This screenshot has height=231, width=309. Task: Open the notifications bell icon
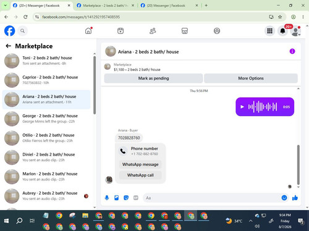click(x=282, y=31)
